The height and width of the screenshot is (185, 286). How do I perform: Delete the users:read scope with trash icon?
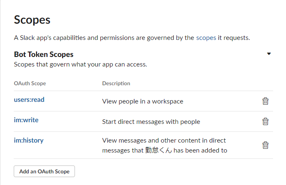[265, 101]
